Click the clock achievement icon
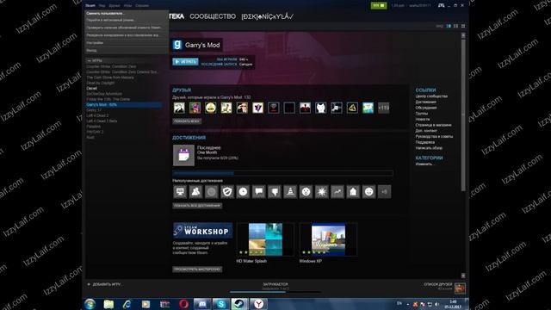 (243, 192)
